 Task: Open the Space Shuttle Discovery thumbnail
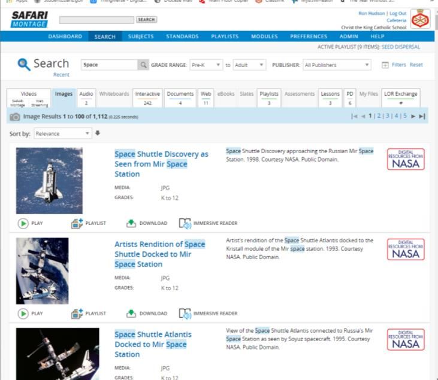(49, 181)
